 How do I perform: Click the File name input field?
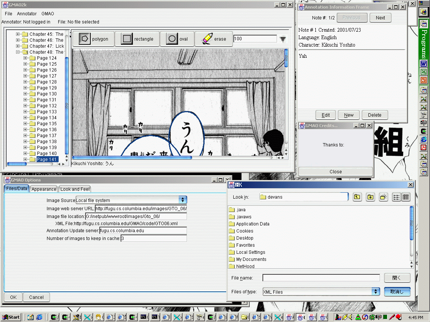[321, 278]
